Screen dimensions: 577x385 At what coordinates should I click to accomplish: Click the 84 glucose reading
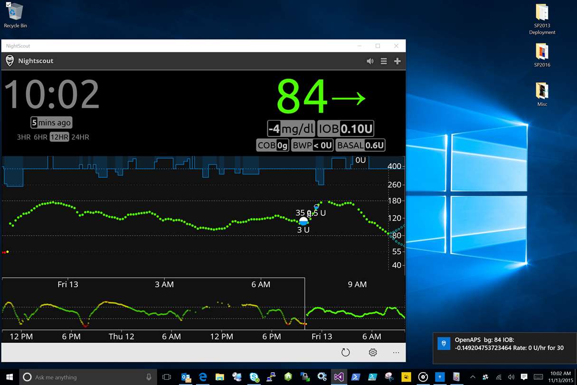(x=302, y=97)
